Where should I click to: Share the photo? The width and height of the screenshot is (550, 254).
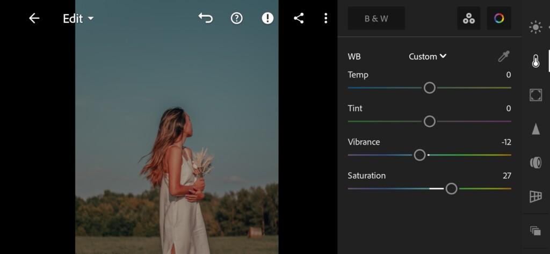point(299,18)
